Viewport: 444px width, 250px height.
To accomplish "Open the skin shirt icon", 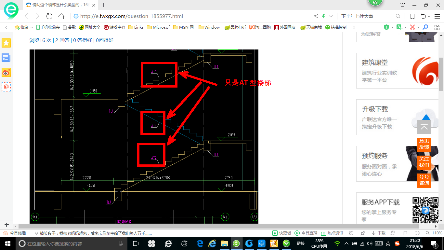I will (x=402, y=5).
